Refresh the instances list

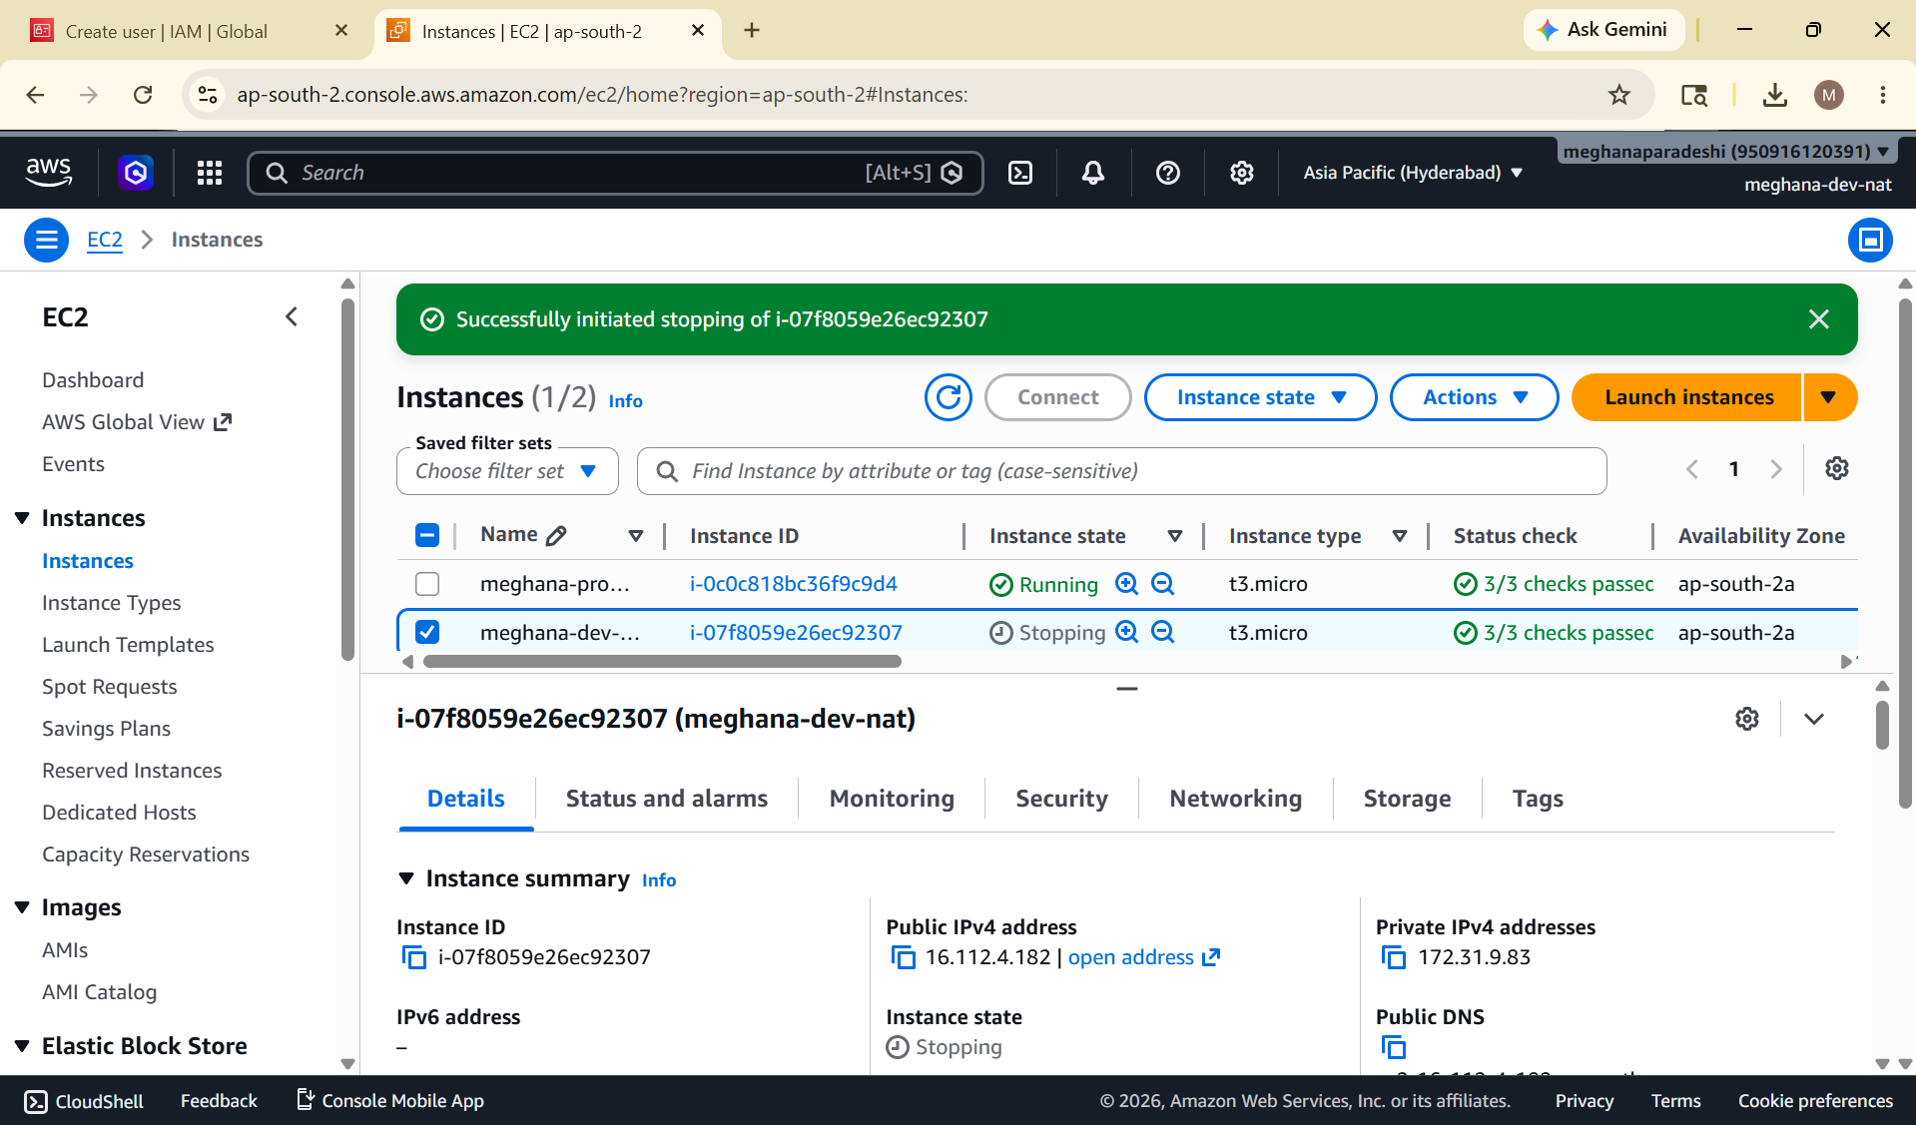click(948, 397)
